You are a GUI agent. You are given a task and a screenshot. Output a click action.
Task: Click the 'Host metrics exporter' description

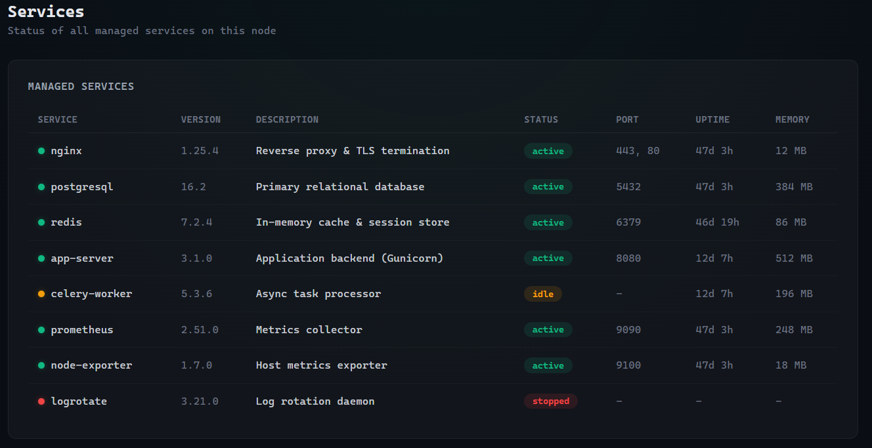click(322, 365)
